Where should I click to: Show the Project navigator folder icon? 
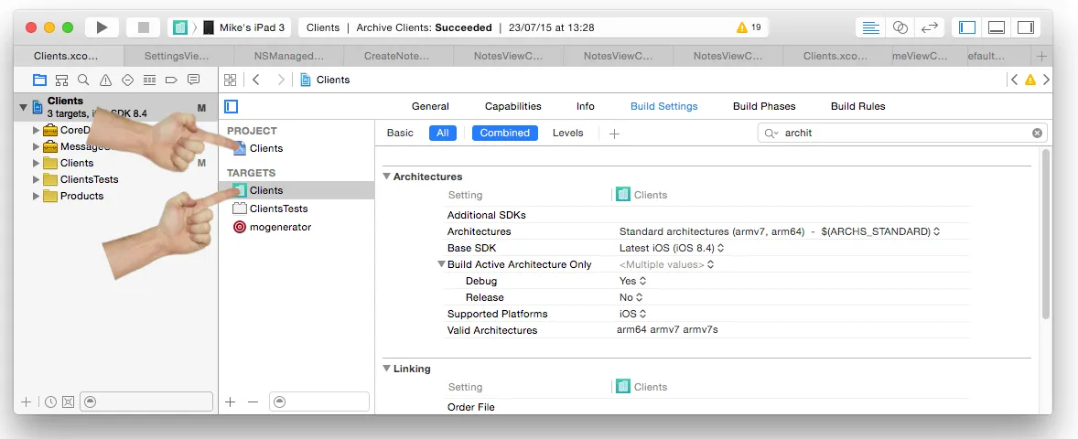point(40,80)
